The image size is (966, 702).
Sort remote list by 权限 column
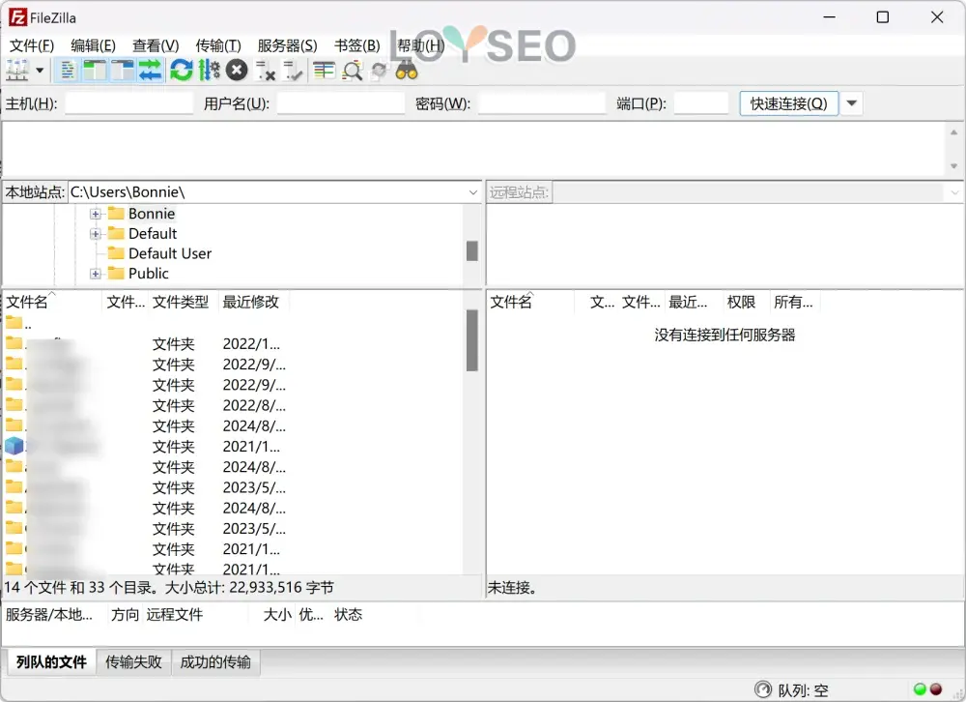click(741, 302)
